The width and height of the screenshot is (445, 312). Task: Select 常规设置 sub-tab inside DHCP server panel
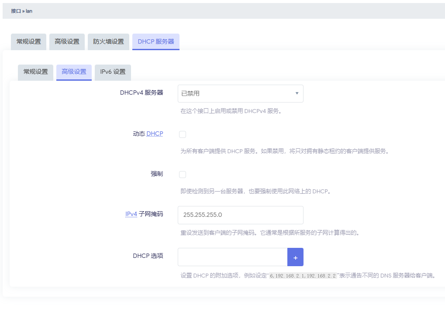35,72
